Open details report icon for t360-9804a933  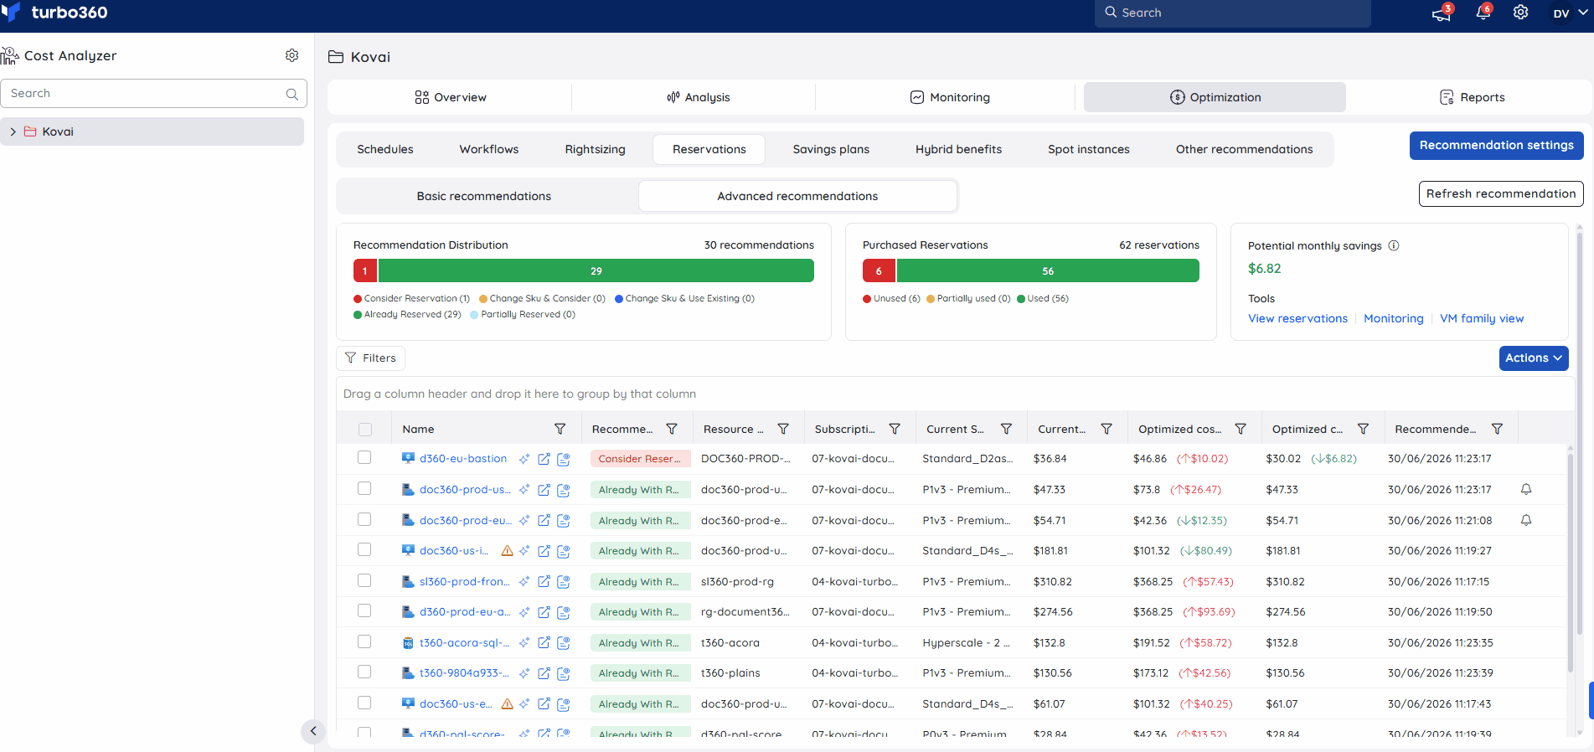[564, 673]
